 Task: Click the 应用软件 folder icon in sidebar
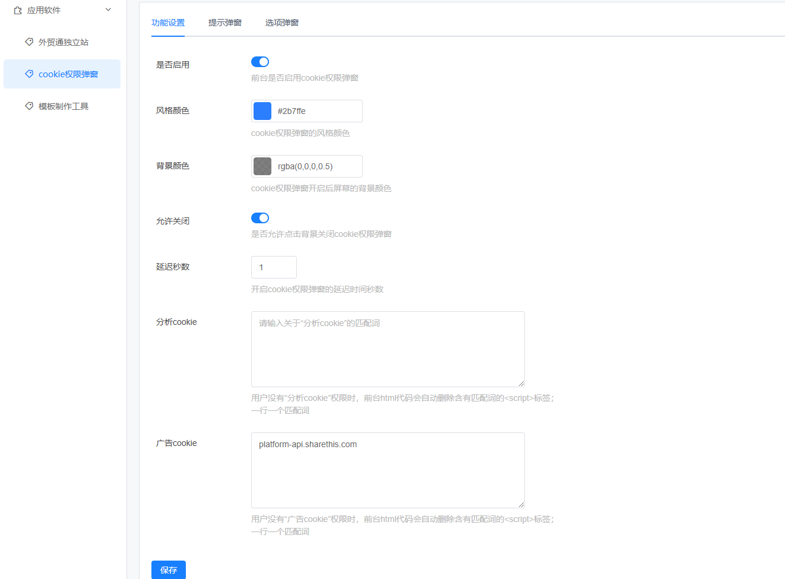(x=18, y=10)
